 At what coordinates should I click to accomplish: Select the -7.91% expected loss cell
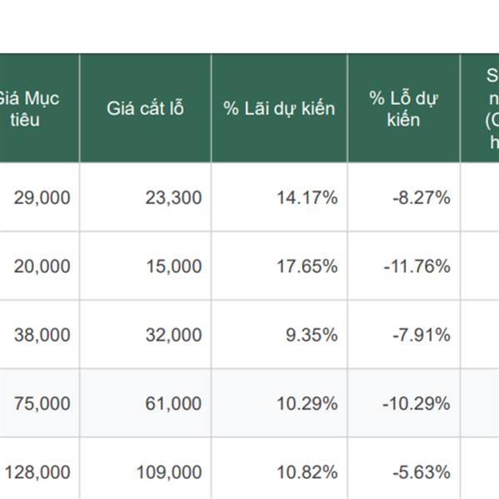tap(421, 335)
